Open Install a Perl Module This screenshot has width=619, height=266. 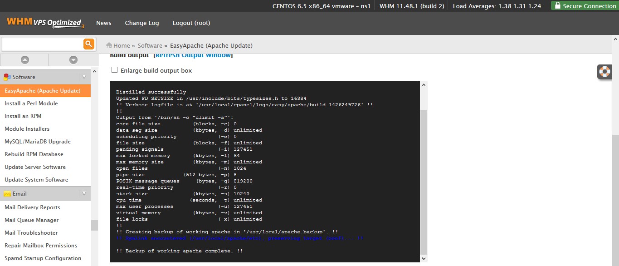31,103
